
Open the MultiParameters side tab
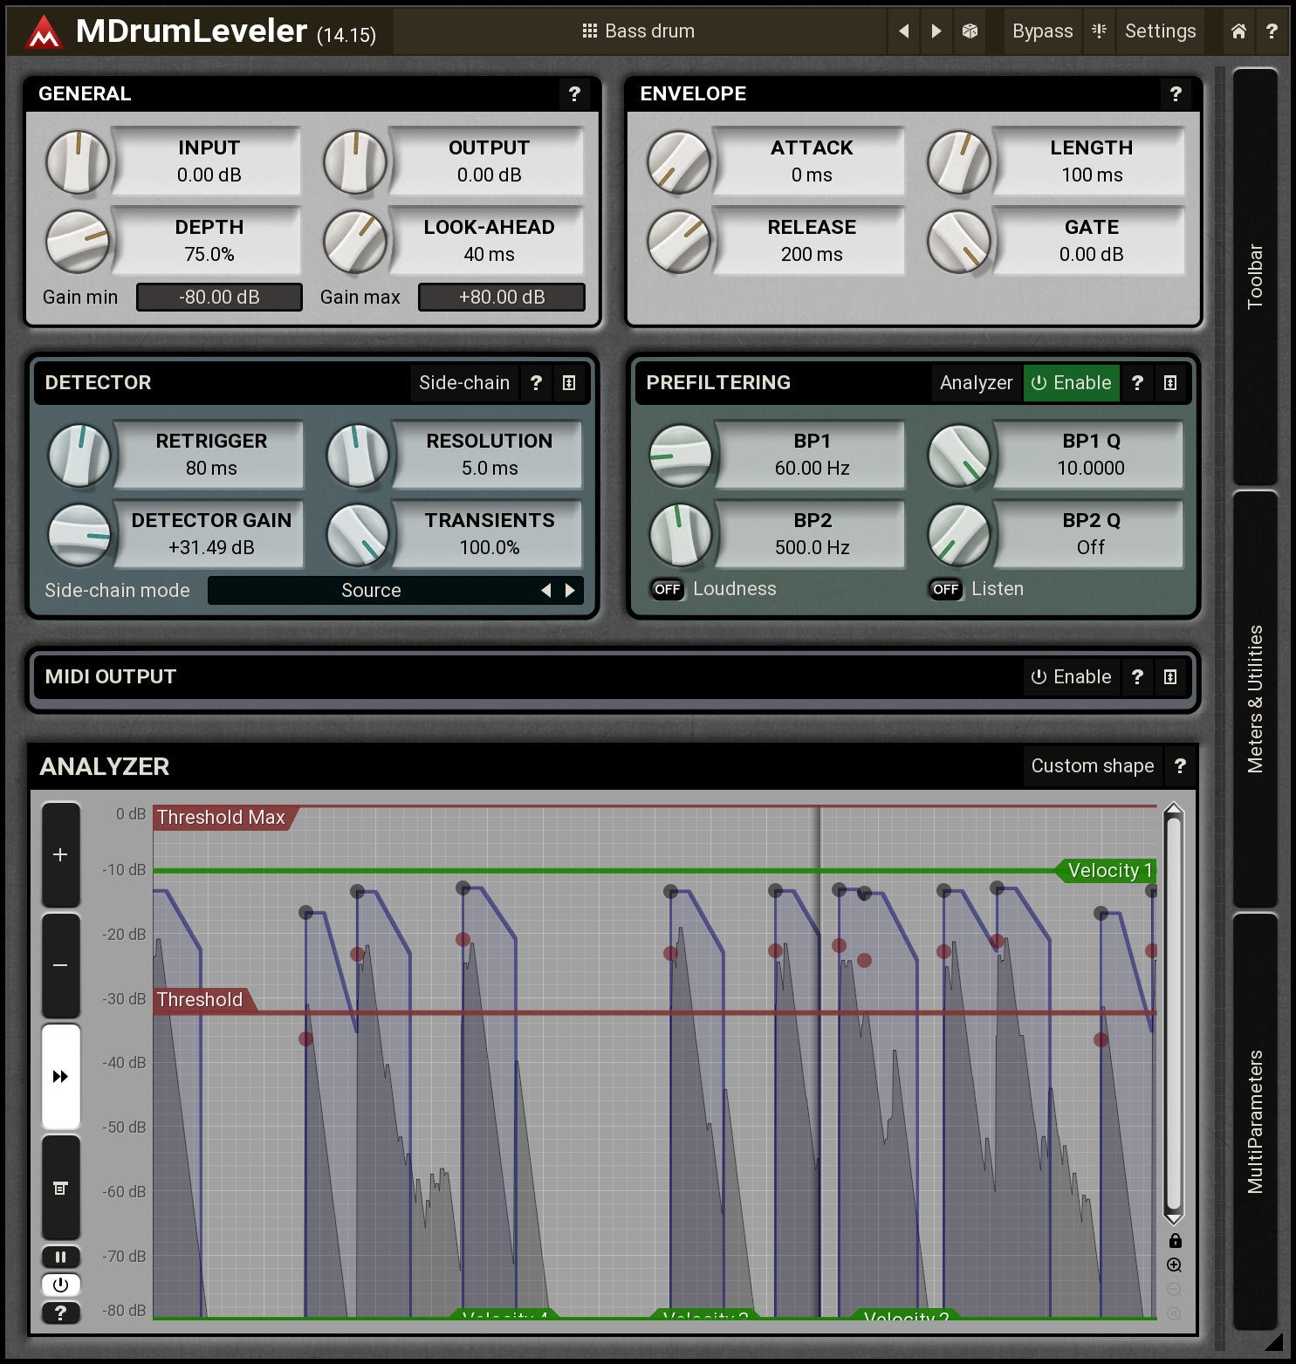(x=1255, y=1121)
